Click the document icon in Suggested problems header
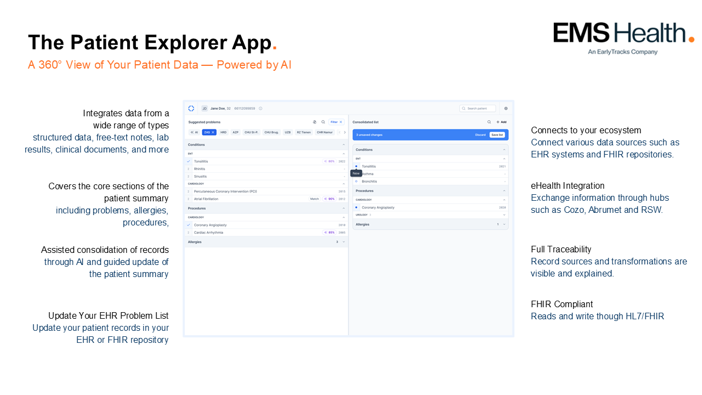The height and width of the screenshot is (395, 702). (315, 122)
